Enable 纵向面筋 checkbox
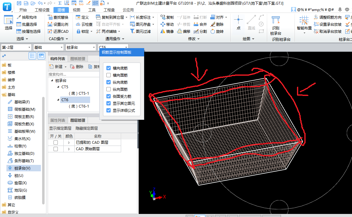Image resolution: width=352 pixels, height=217 pixels. point(109,89)
